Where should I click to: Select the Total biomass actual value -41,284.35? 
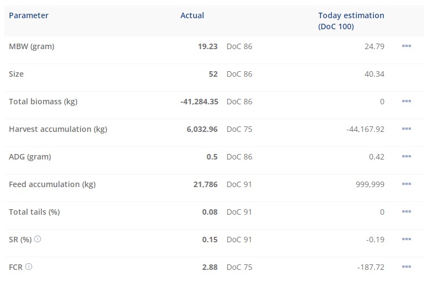(199, 102)
